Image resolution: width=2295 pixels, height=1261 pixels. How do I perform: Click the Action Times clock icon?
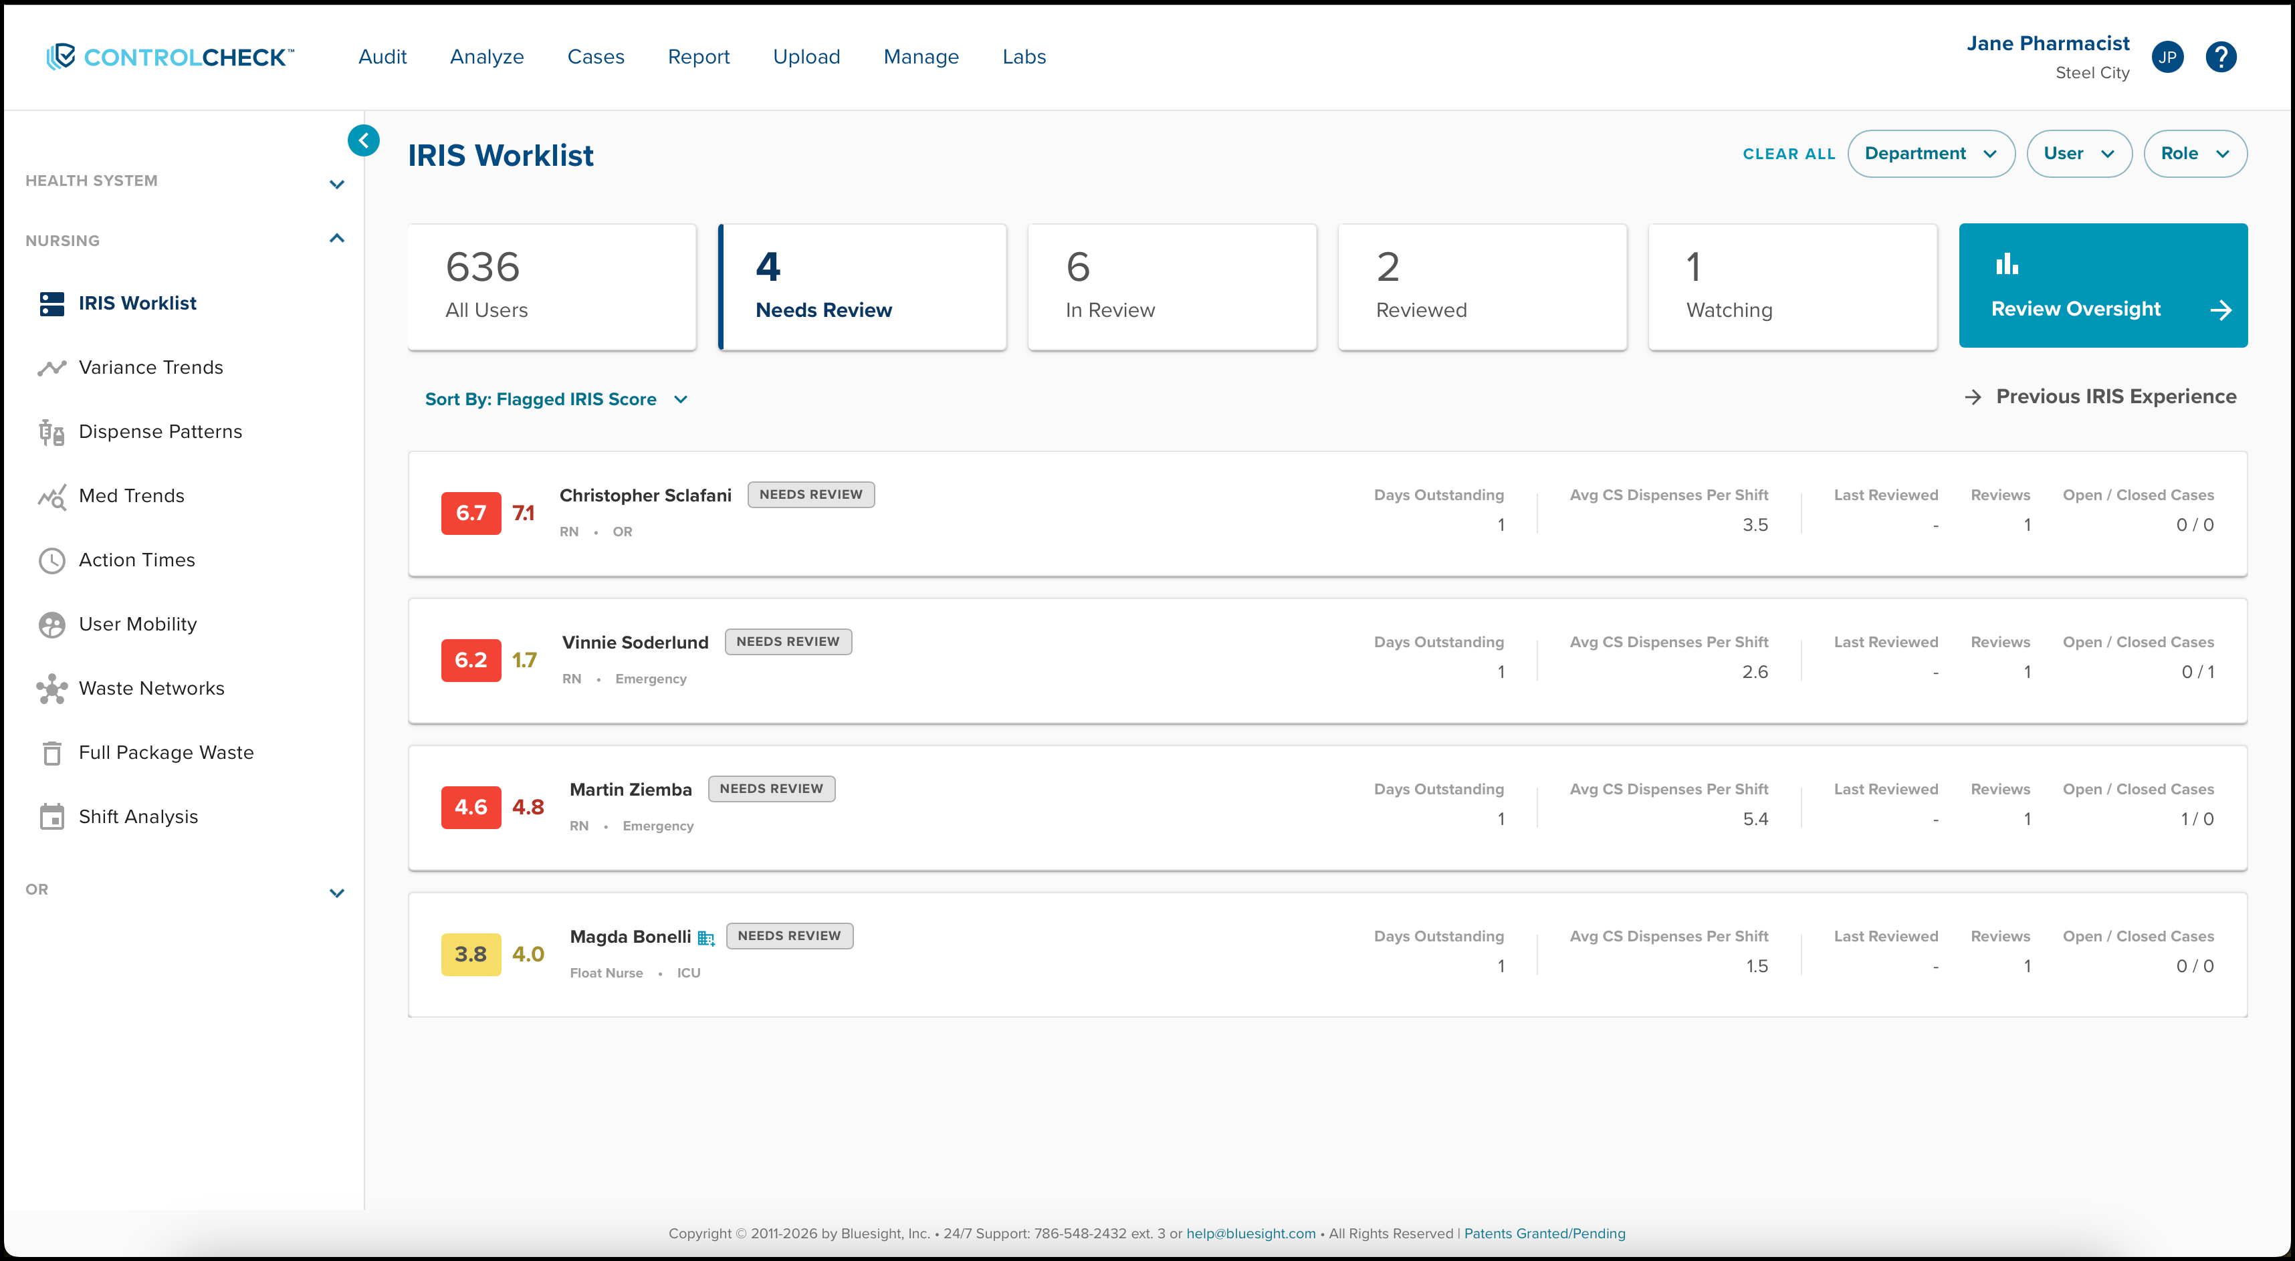pos(51,560)
